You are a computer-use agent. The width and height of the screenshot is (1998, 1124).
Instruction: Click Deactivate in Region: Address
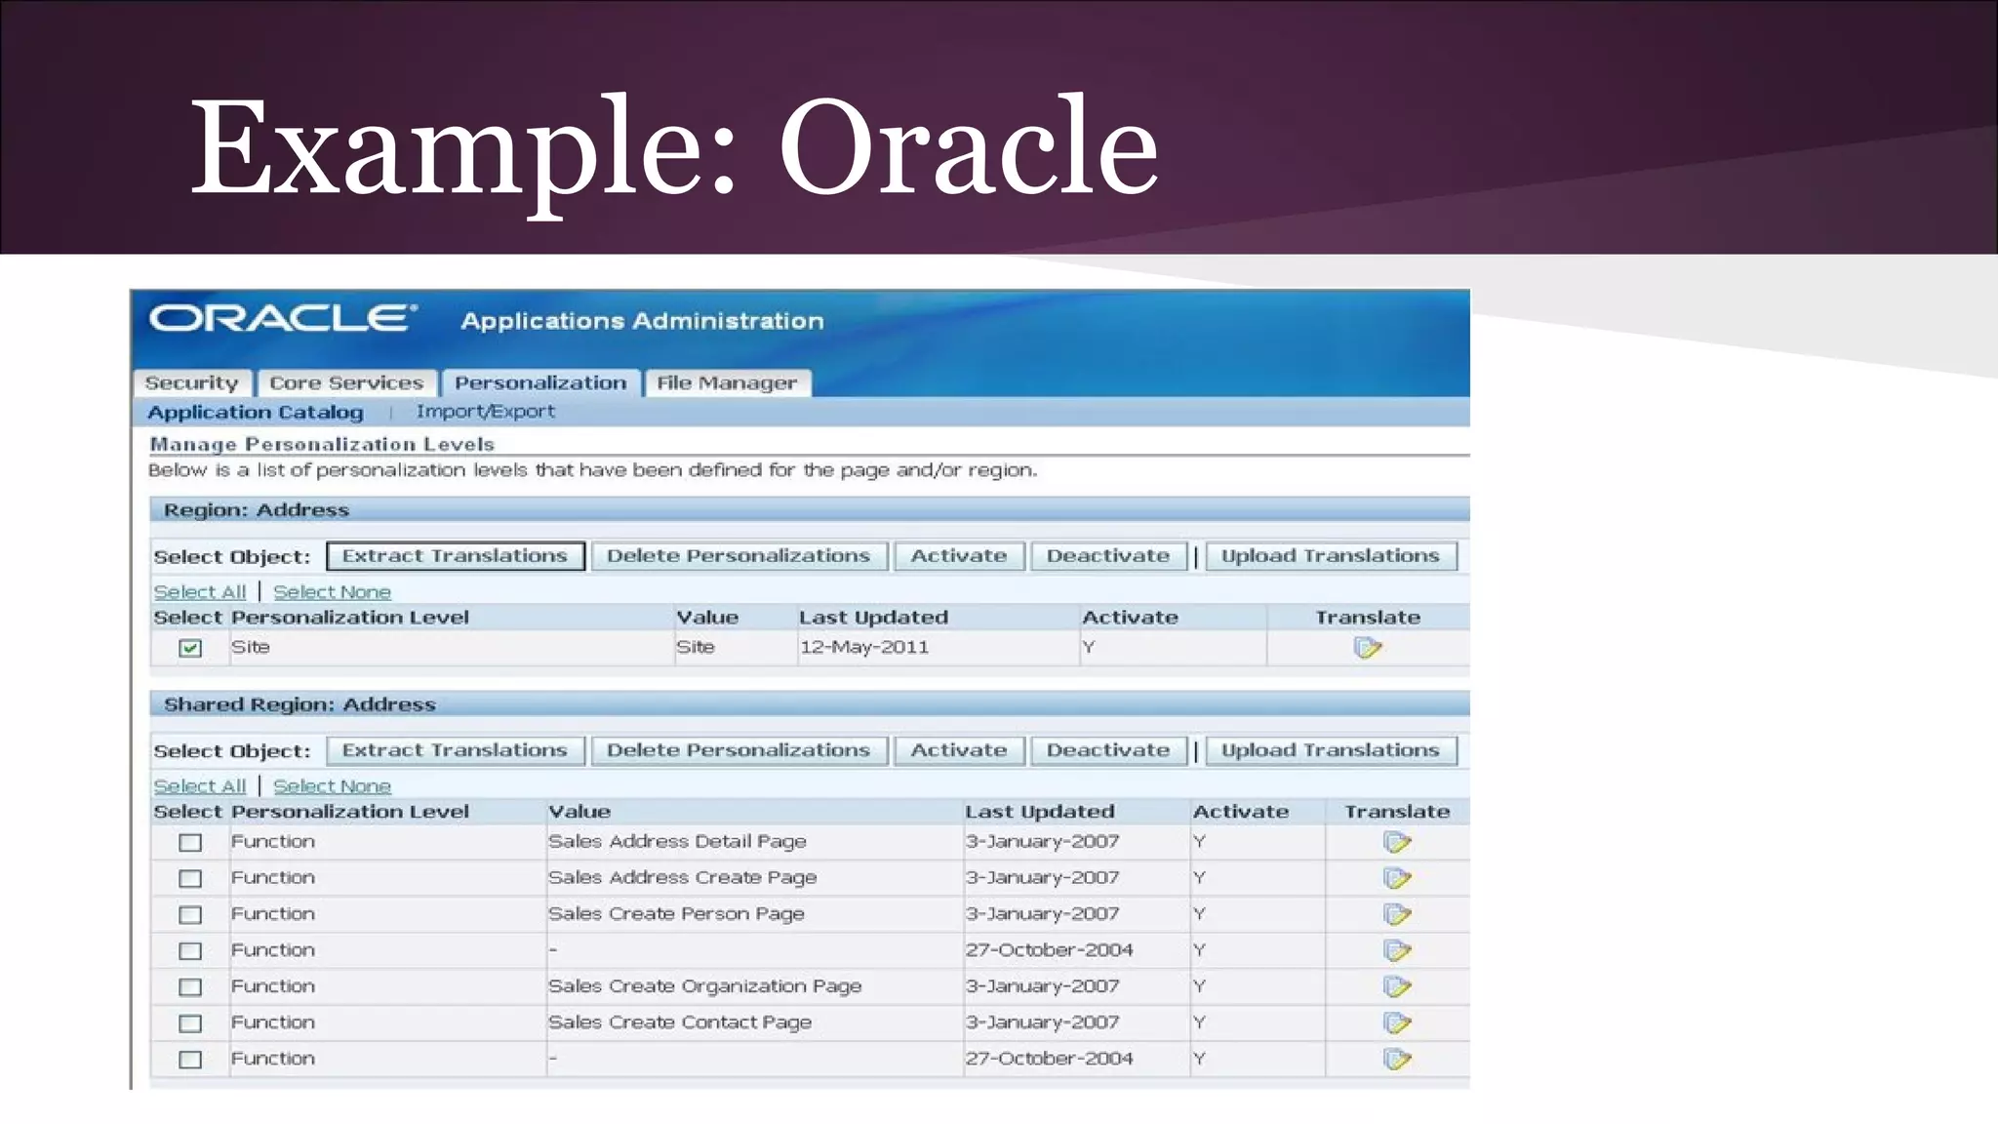(1108, 556)
